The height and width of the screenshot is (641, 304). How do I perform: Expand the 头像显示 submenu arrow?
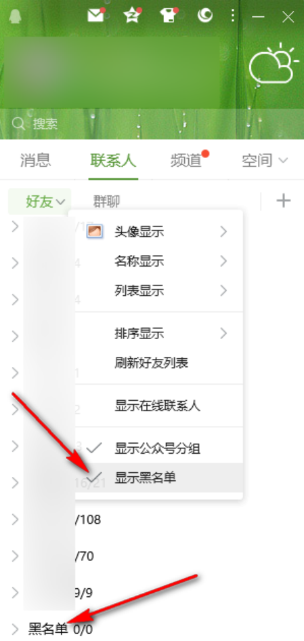point(223,232)
